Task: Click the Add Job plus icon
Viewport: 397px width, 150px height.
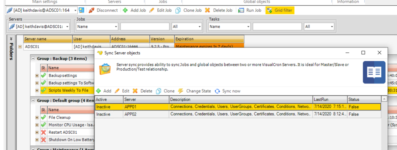Action: point(125,10)
